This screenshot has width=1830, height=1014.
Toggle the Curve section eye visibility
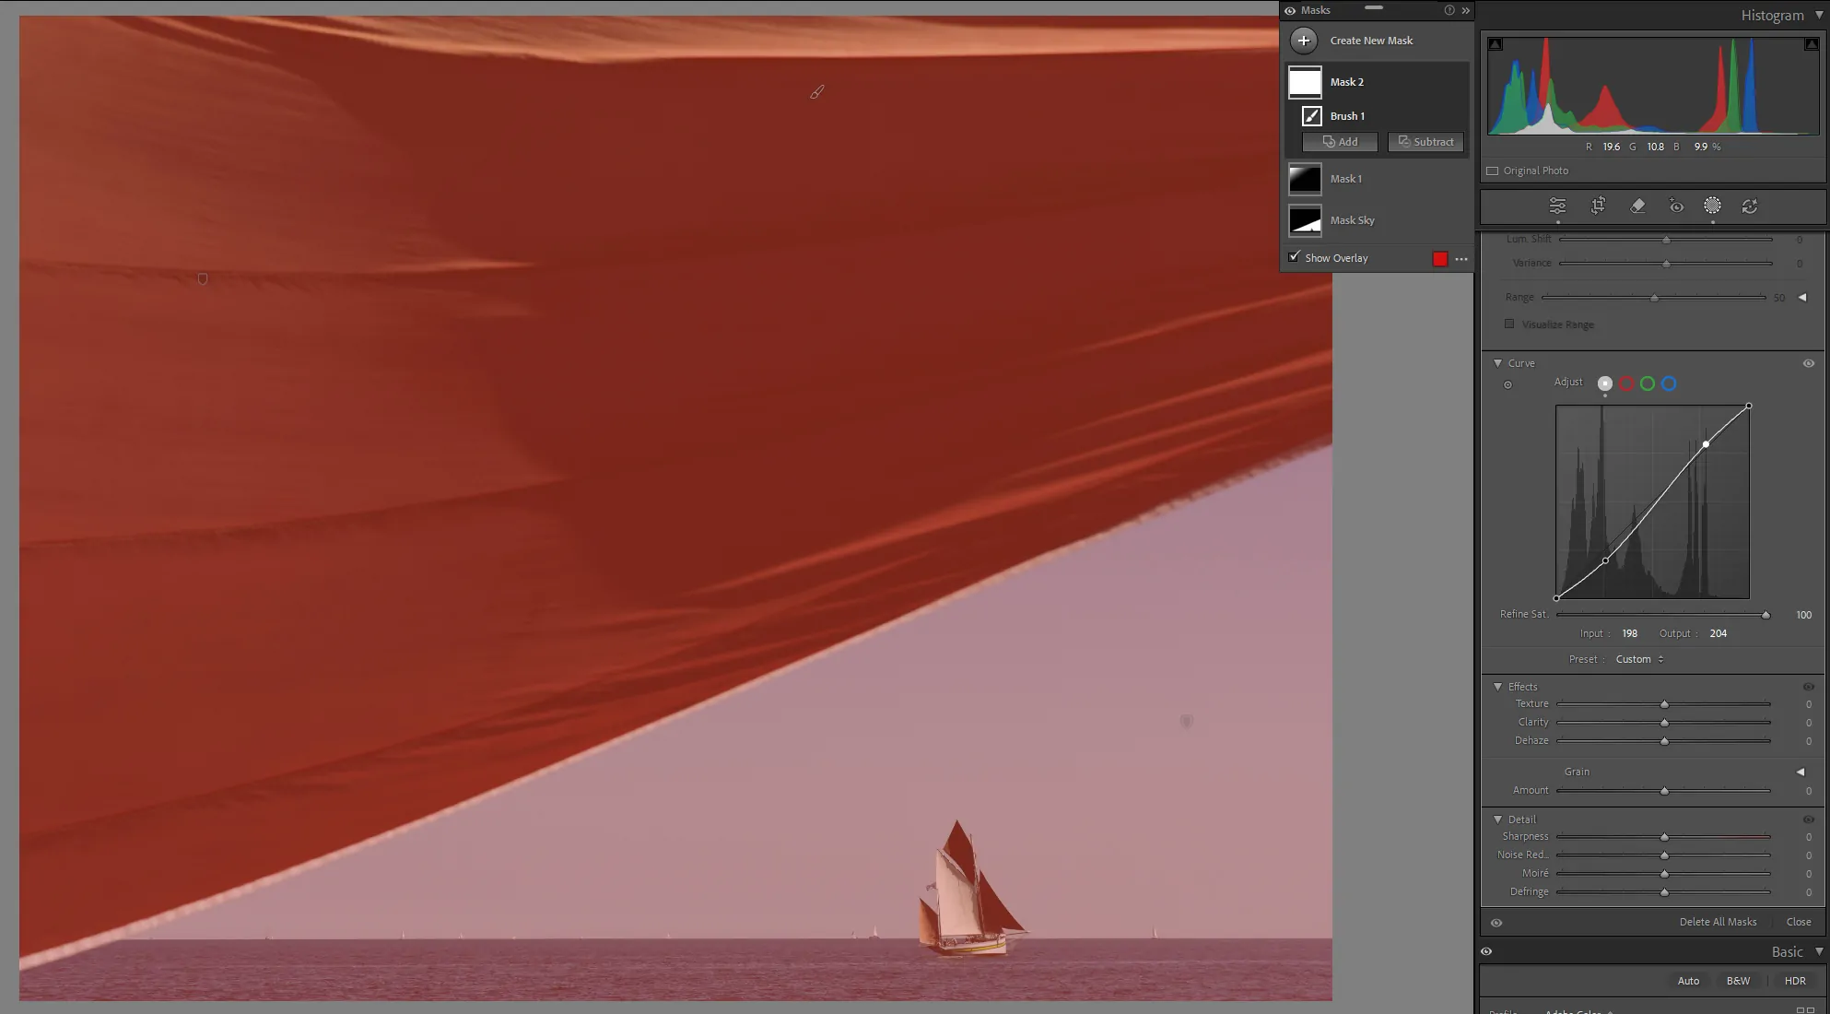point(1808,363)
